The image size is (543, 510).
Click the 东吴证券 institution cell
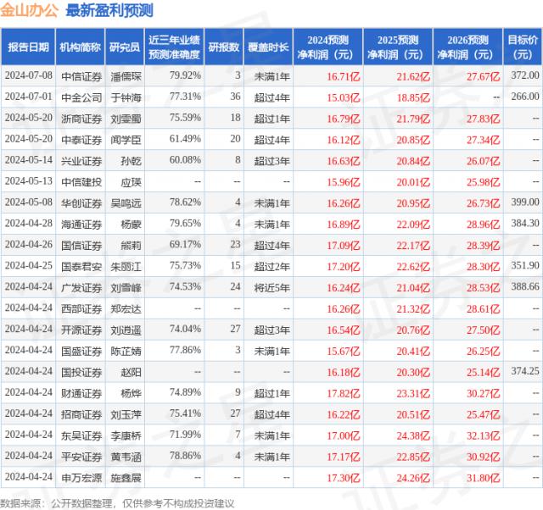(x=81, y=435)
